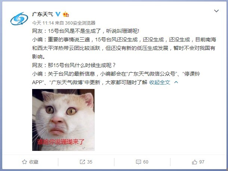Open the 广东天气 profile avatar
The width and height of the screenshot is (228, 171).
(x=19, y=19)
